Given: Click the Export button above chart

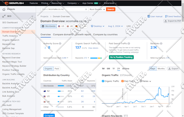Looking at the screenshot, I should 173,69.
